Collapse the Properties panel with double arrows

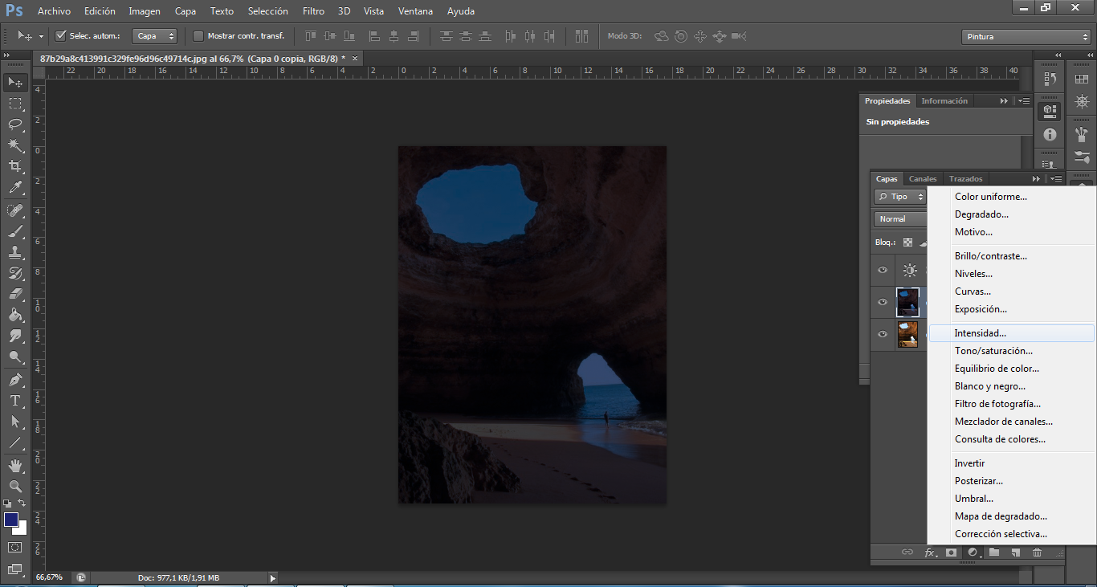pyautogui.click(x=1004, y=101)
